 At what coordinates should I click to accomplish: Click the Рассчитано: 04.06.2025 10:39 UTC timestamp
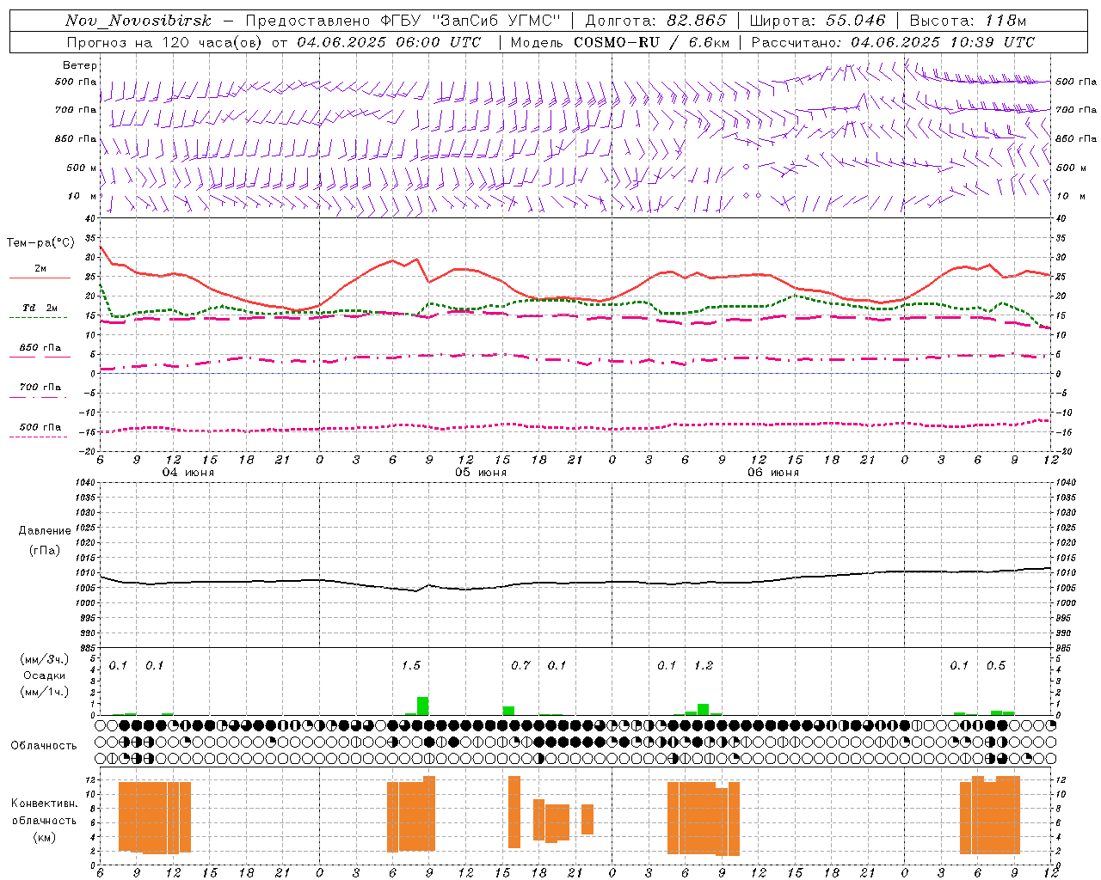coord(893,42)
